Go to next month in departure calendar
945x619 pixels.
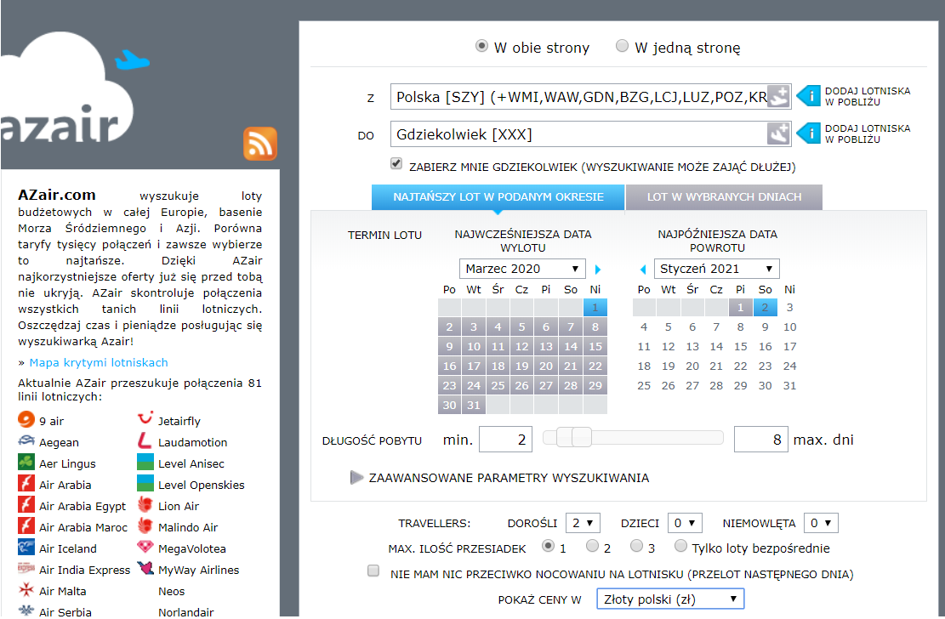point(598,270)
